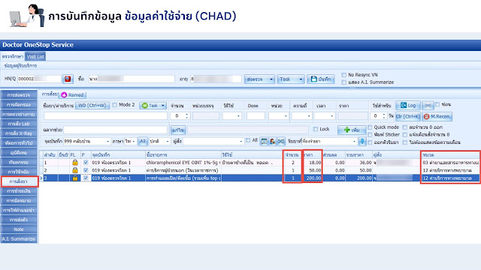Open the ส่งตรวจ dropdown button
The image size is (481, 270).
coord(259,79)
